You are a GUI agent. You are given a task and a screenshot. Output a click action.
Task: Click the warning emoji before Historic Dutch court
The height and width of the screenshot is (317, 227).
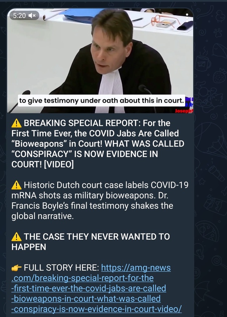pyautogui.click(x=16, y=185)
